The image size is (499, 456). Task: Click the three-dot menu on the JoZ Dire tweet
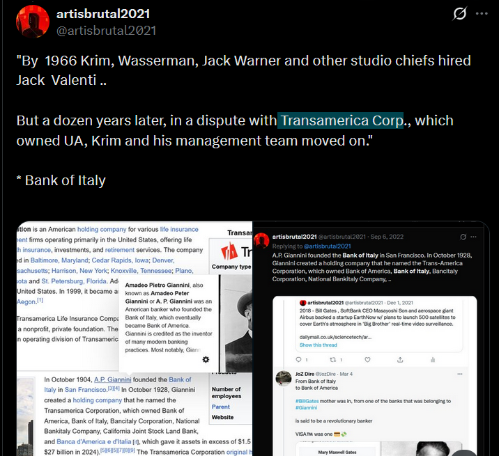(x=460, y=374)
